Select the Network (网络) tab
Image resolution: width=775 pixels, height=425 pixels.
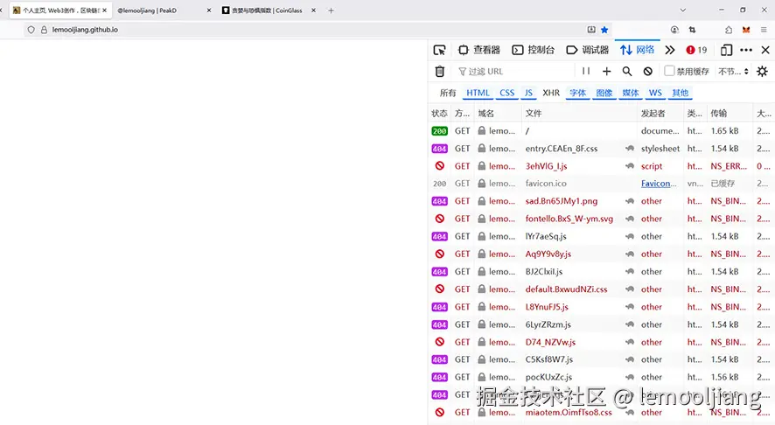tap(637, 50)
